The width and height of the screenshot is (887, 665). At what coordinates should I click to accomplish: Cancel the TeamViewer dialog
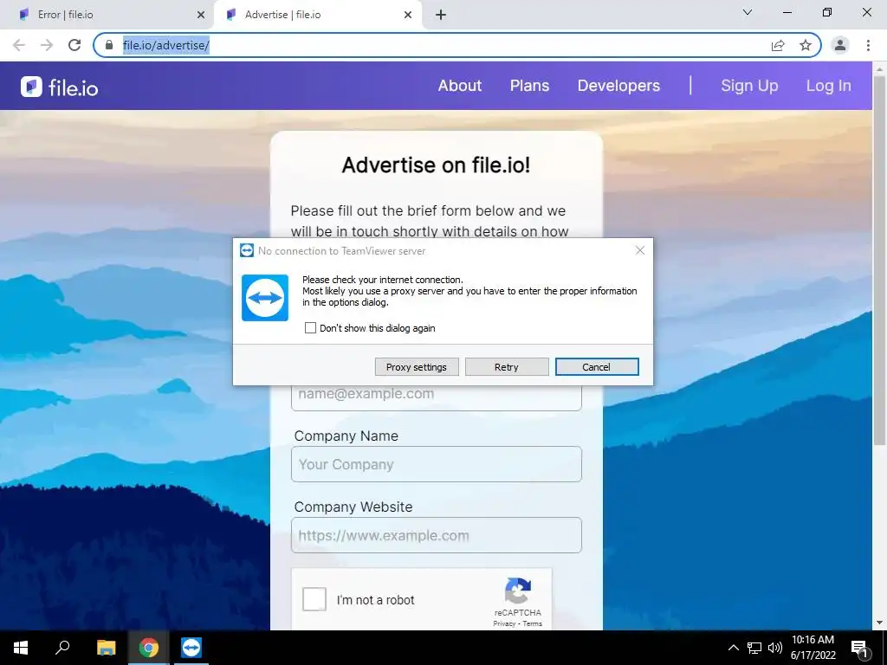[597, 367]
